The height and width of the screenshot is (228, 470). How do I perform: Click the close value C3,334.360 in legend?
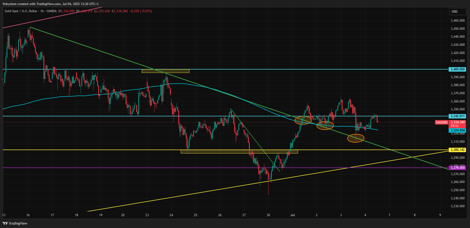[x=120, y=11]
